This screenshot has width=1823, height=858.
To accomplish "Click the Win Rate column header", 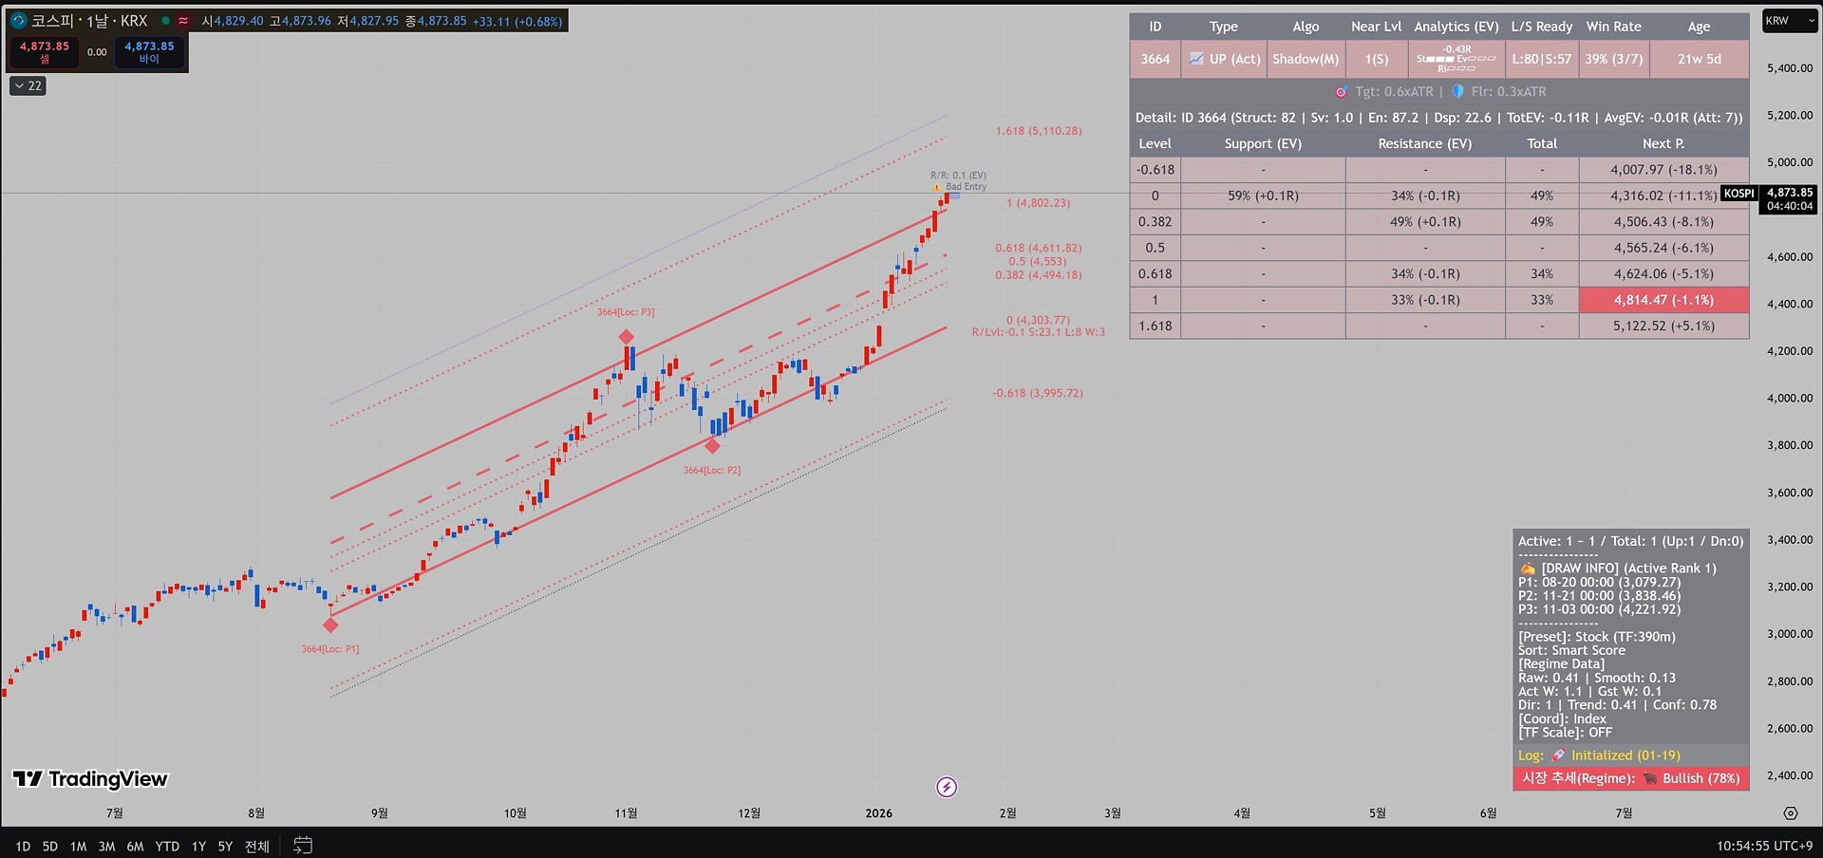I will [x=1614, y=27].
